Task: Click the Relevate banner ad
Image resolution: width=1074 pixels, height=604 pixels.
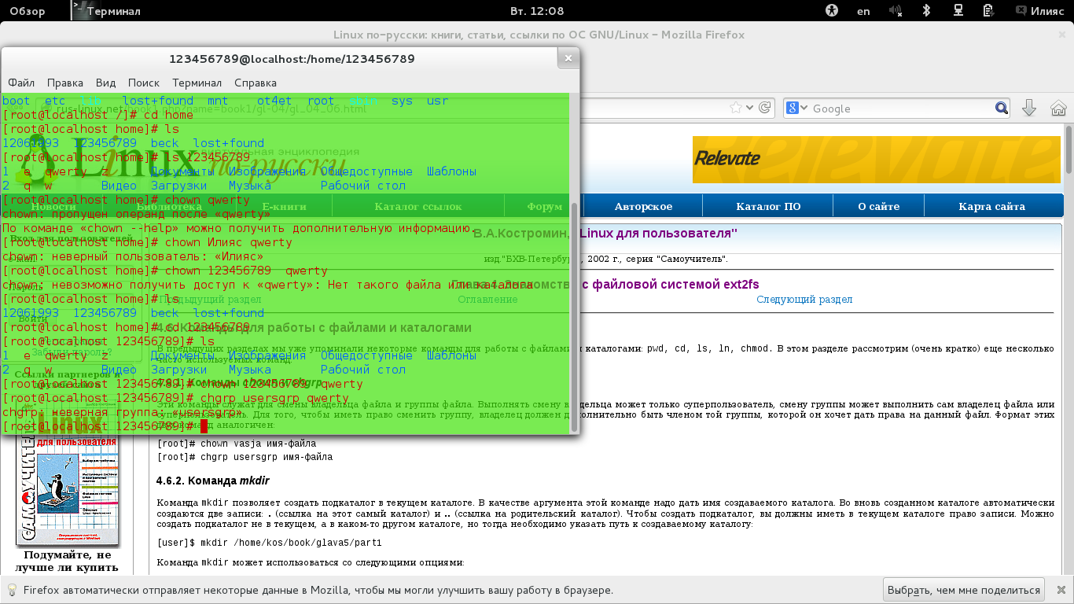Action: point(877,160)
